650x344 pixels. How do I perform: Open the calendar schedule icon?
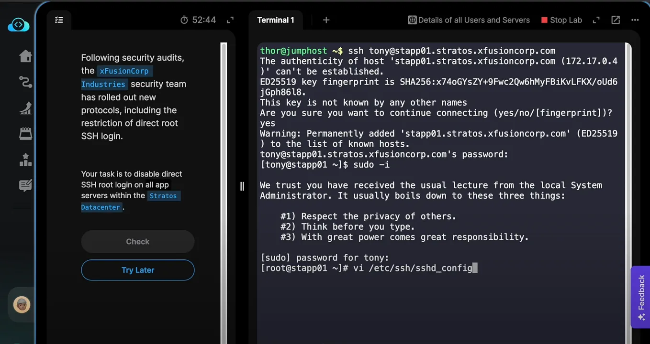point(25,134)
